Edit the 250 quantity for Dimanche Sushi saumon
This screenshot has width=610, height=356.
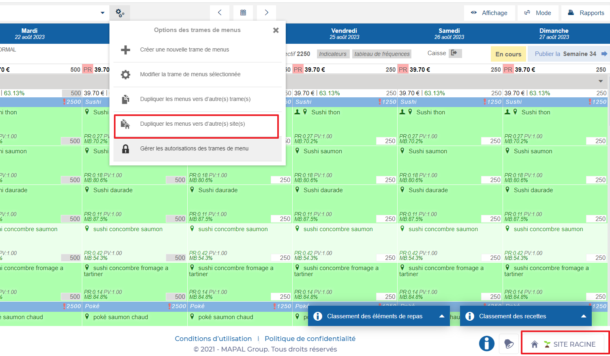pos(597,180)
